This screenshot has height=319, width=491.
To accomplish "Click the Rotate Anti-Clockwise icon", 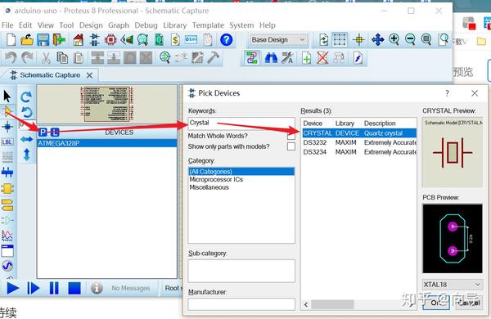I will tap(26, 112).
